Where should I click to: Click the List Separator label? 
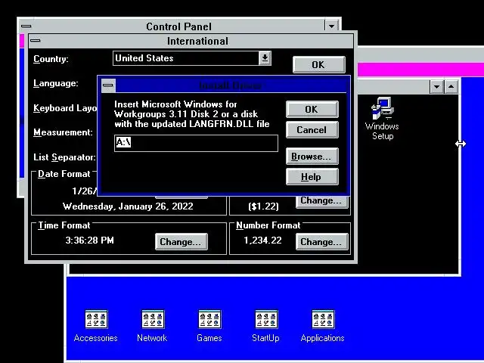click(64, 157)
